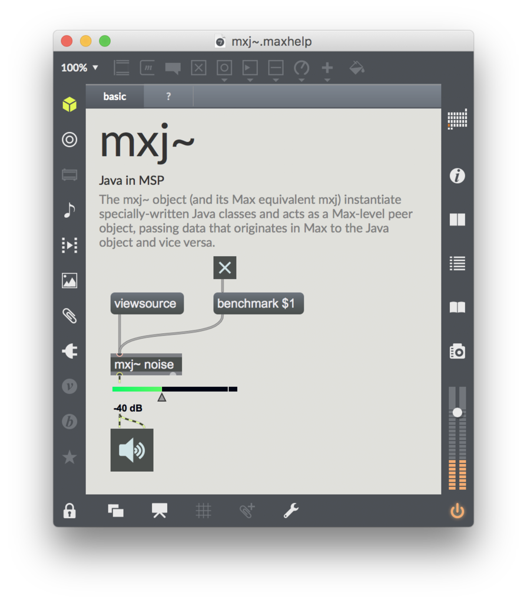The height and width of the screenshot is (603, 527).
Task: Switch to the ? tab
Action: tap(168, 97)
